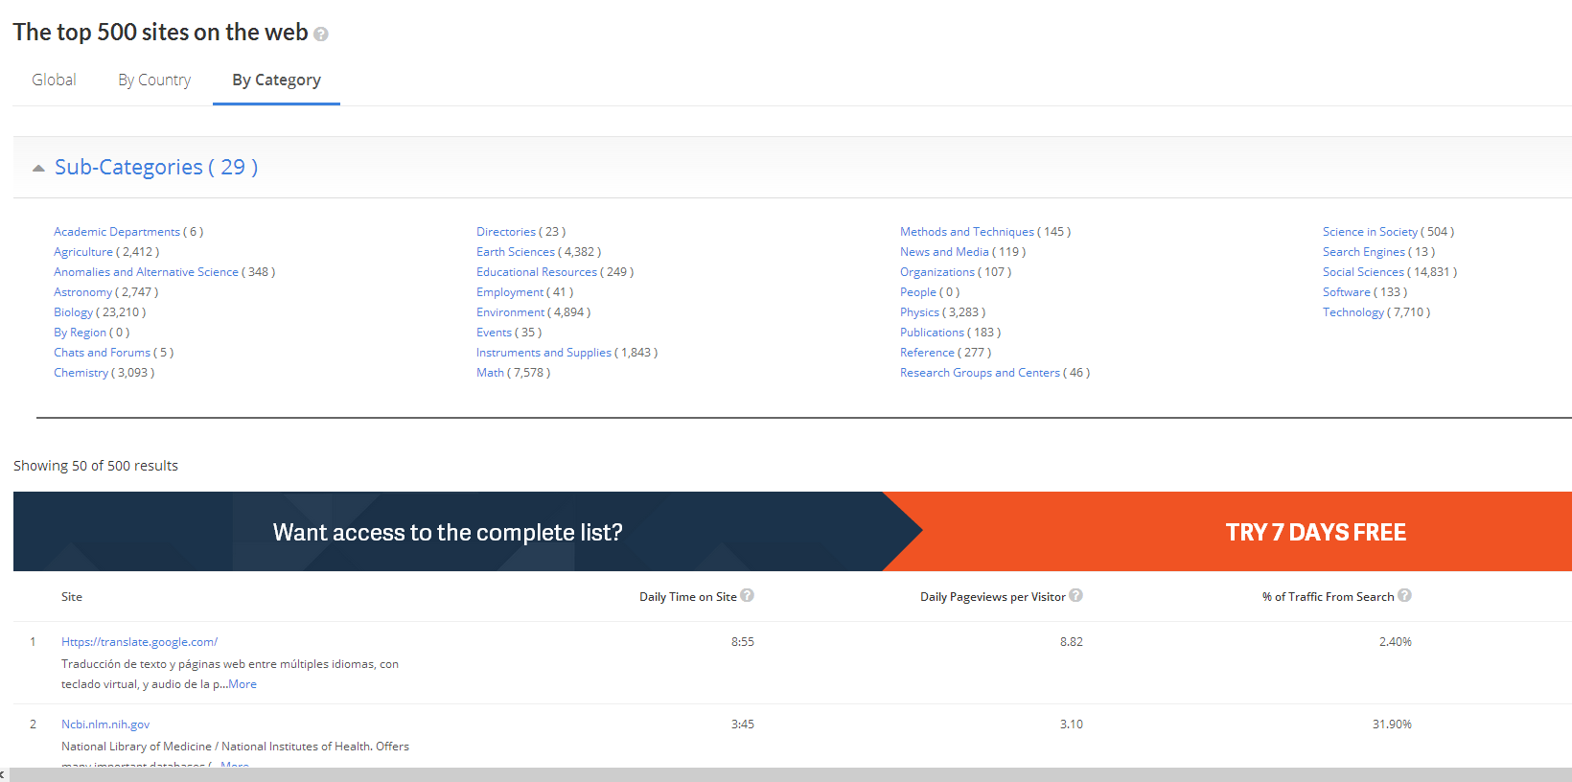This screenshot has height=782, width=1572.
Task: Open the Methods and Techniques sub-category
Action: point(967,232)
